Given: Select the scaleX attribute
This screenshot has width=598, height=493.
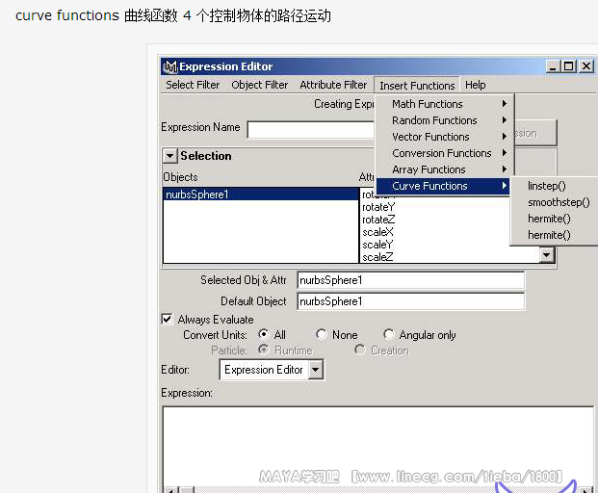Looking at the screenshot, I should tap(377, 232).
